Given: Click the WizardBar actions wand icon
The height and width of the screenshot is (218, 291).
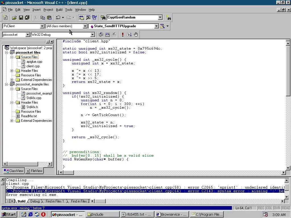Looking at the screenshot, I should click(x=162, y=26).
